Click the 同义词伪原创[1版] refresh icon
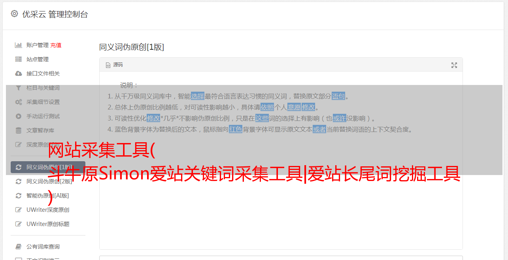 [x=18, y=167]
